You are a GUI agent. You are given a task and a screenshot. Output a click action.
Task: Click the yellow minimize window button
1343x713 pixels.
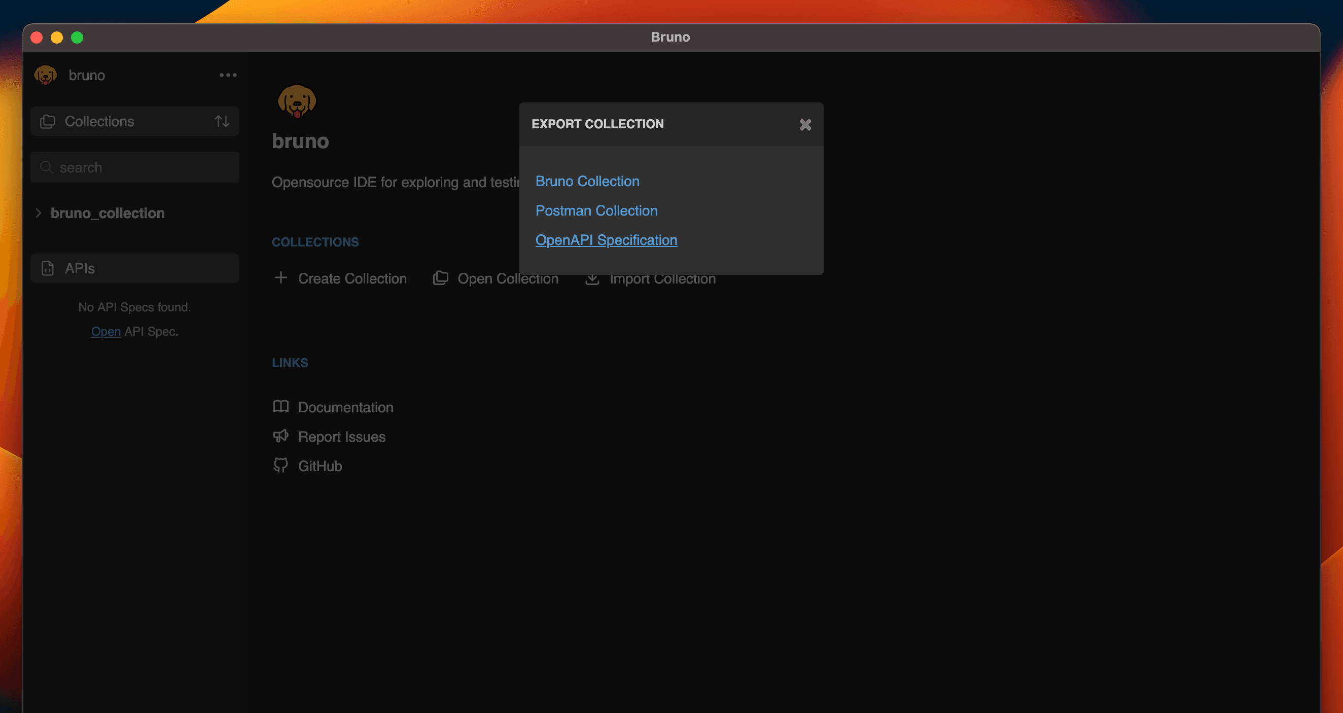click(57, 38)
